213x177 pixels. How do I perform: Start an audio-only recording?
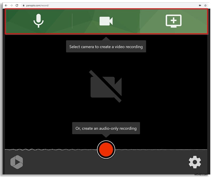[106, 149]
